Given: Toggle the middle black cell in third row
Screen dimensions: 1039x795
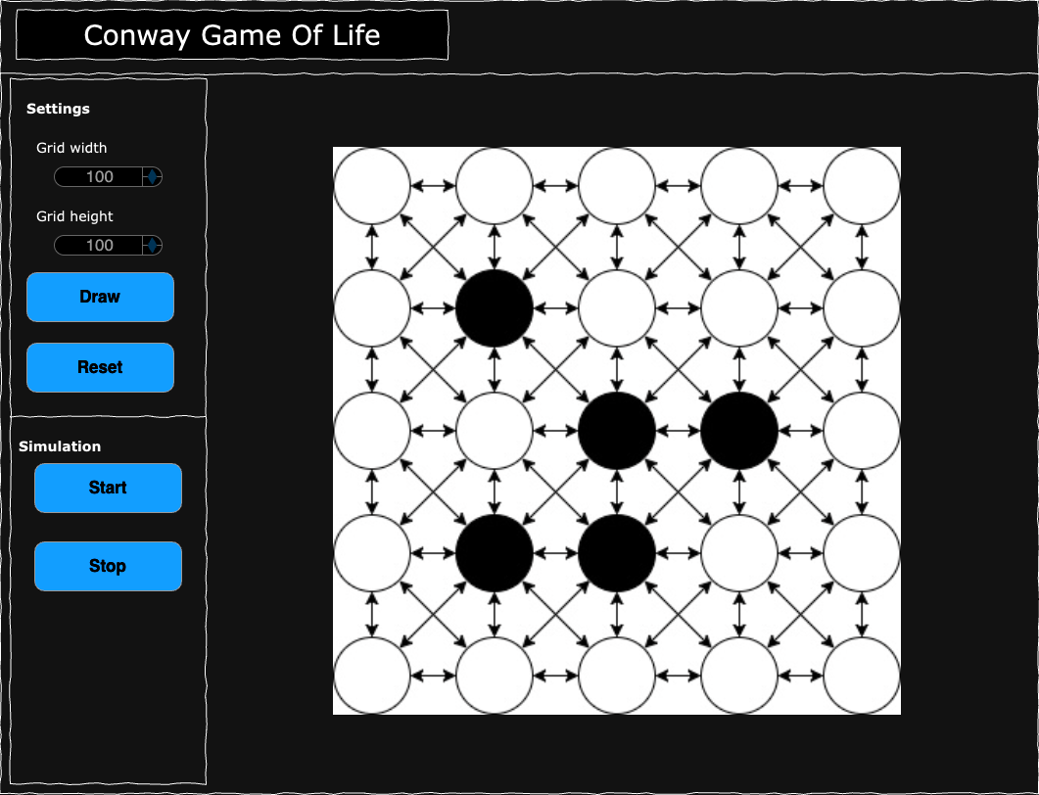Looking at the screenshot, I should 617,431.
